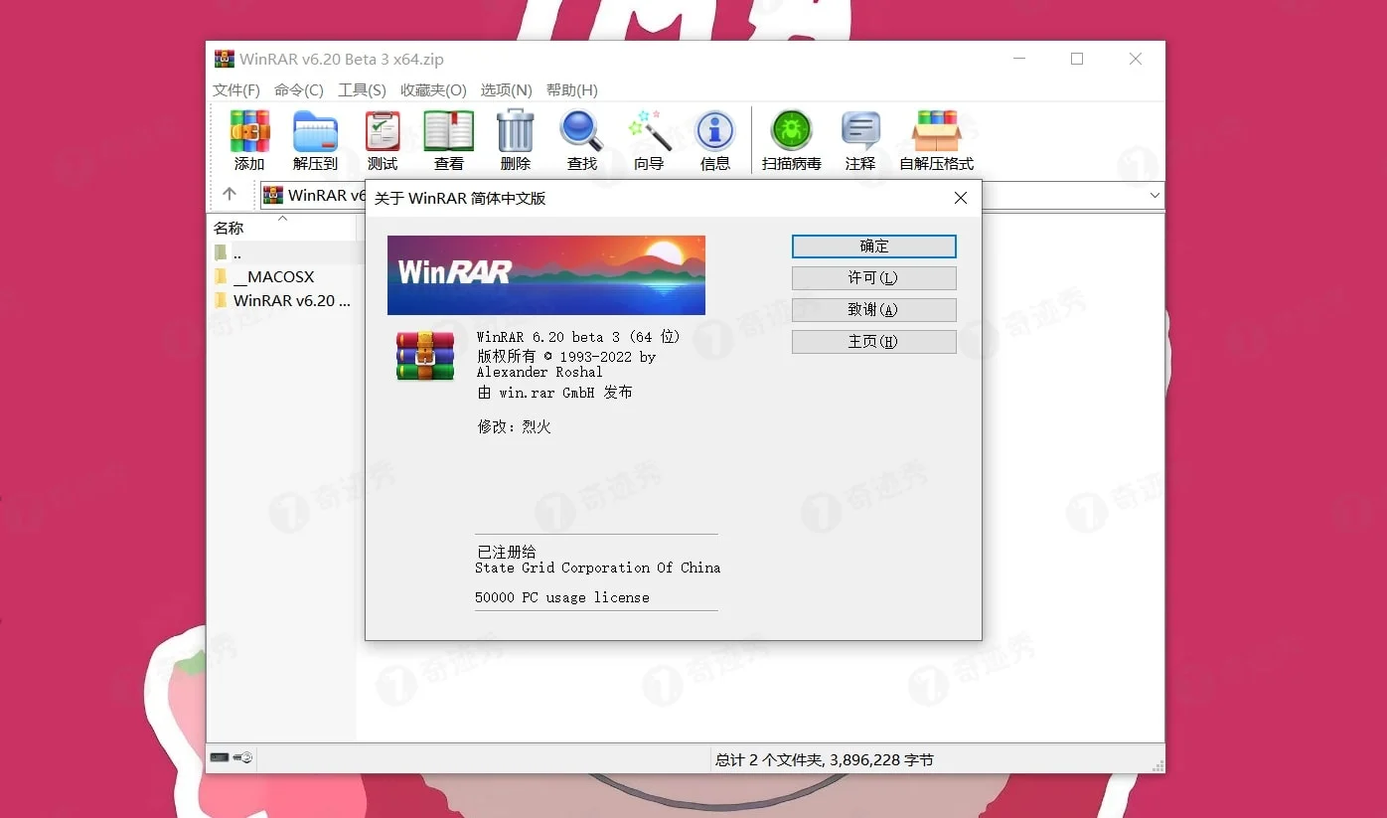Click the 自解压格式 (SFX) conversion icon
This screenshot has height=818, width=1387.
pos(935,139)
